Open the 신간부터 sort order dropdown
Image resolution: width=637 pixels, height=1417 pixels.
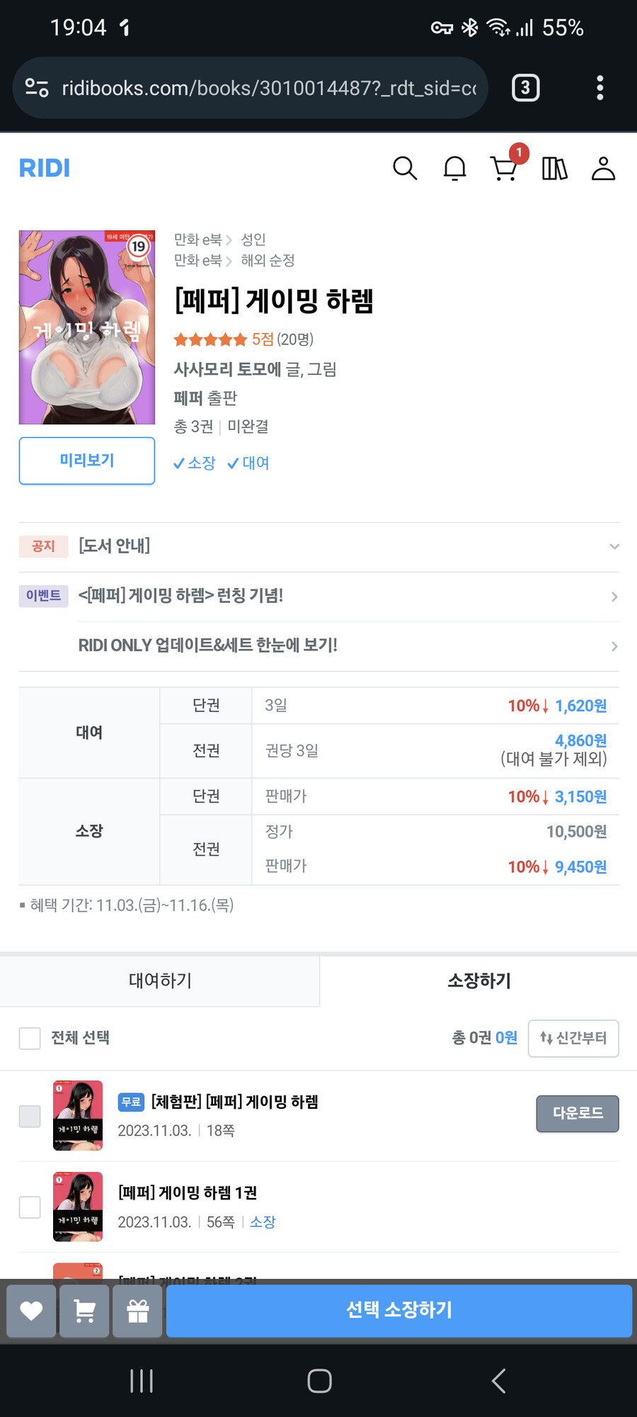coord(573,1038)
